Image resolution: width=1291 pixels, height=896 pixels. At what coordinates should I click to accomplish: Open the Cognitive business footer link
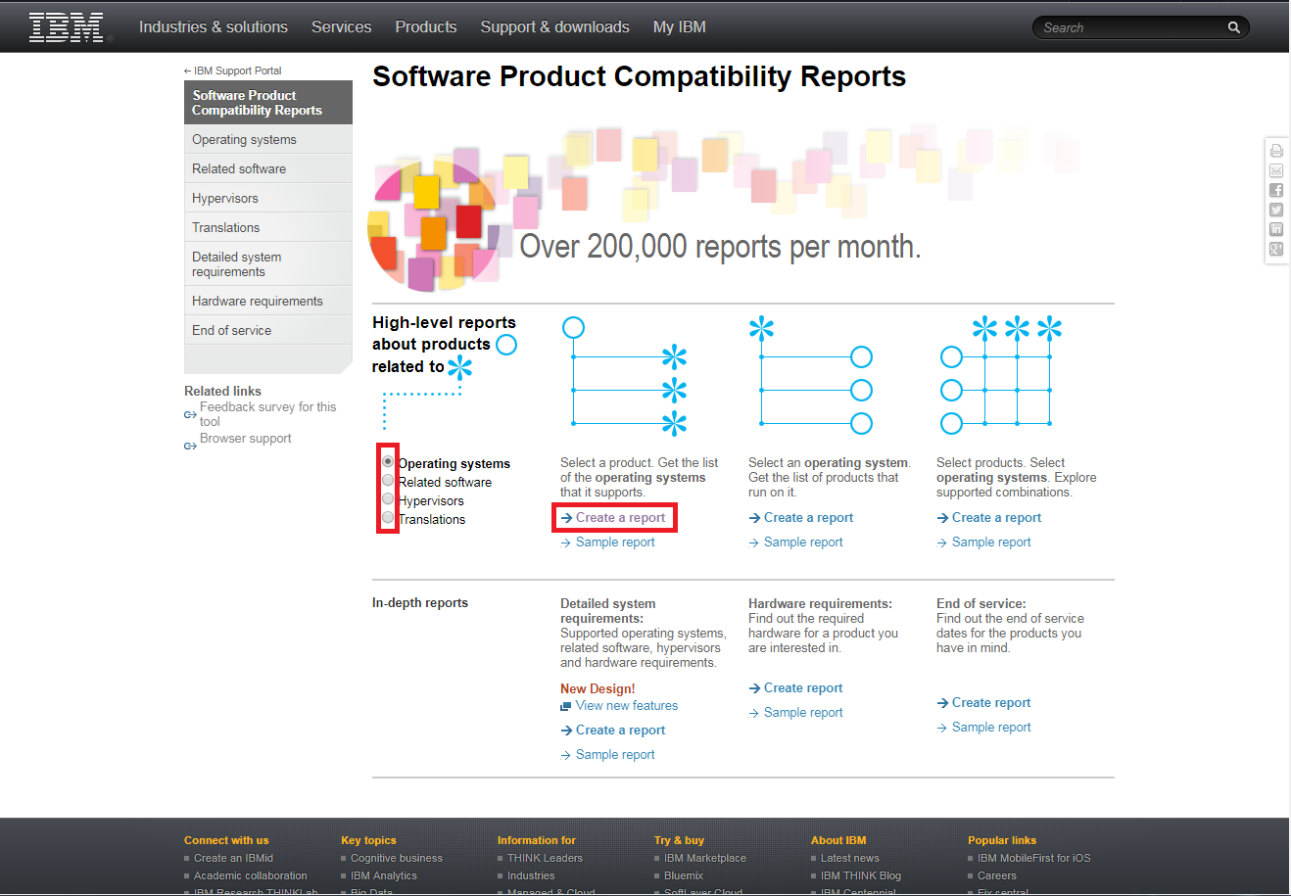[x=397, y=858]
